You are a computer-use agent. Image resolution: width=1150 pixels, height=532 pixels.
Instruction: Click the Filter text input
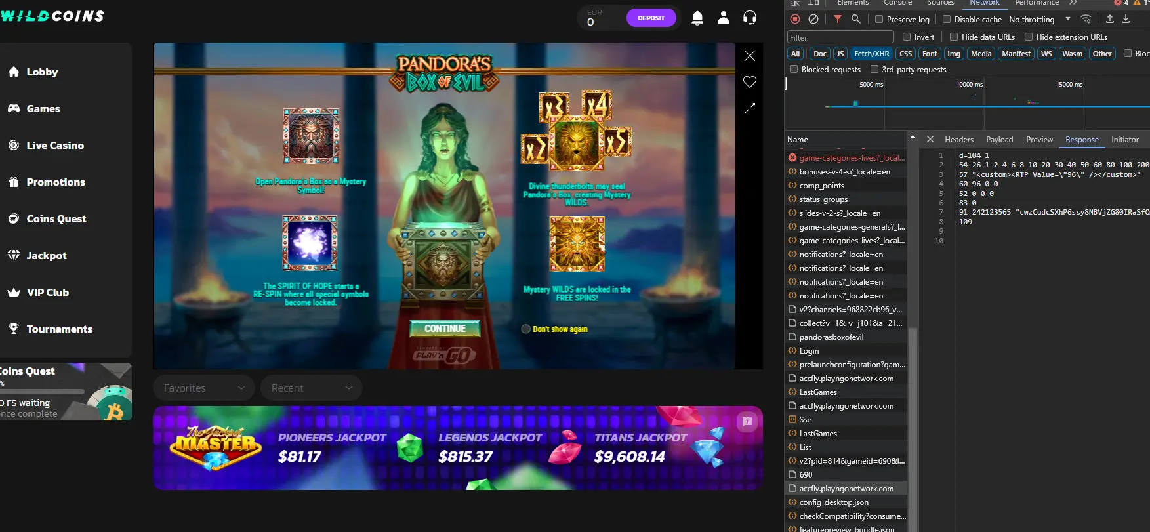pos(840,37)
